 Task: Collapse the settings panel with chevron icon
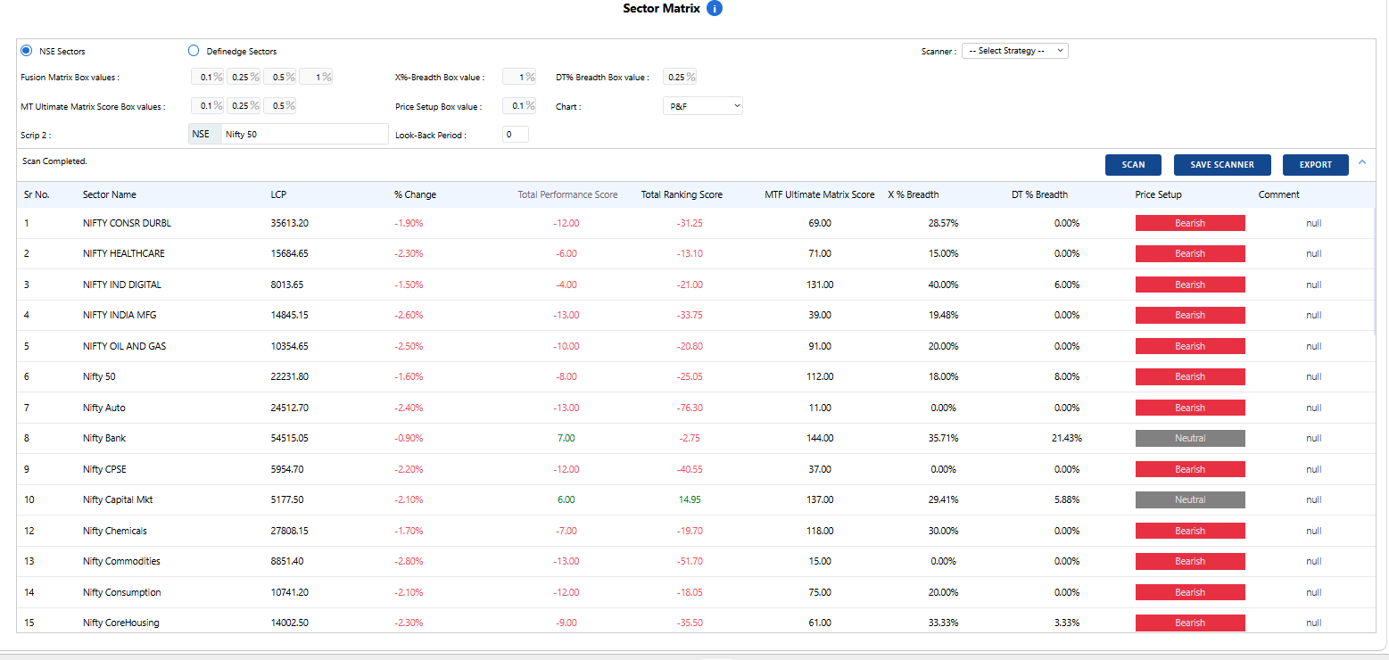pyautogui.click(x=1361, y=162)
